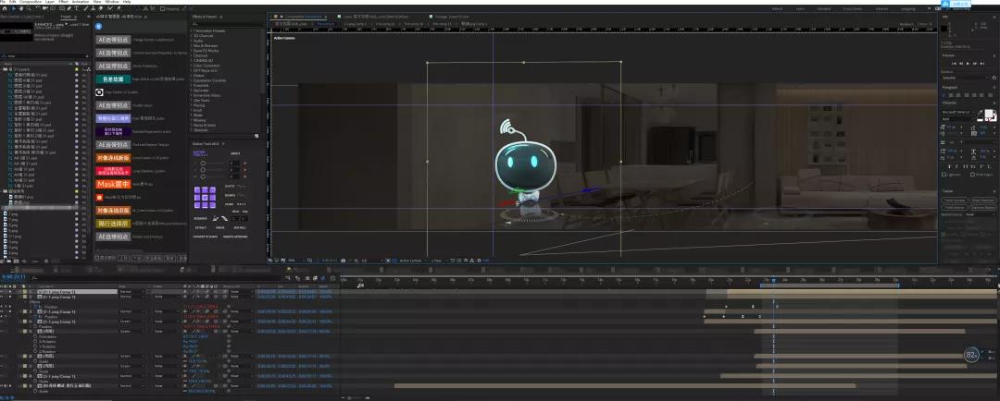
Task: Select the Hand tool
Action: [x=21, y=8]
